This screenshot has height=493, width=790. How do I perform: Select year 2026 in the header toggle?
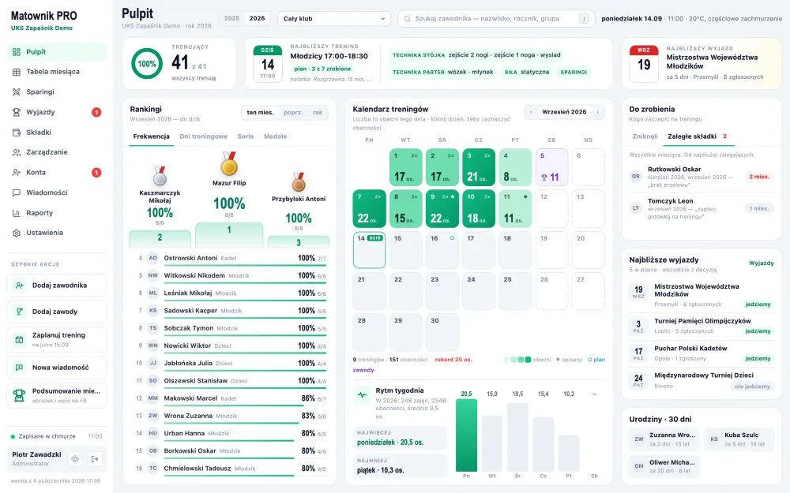point(257,19)
